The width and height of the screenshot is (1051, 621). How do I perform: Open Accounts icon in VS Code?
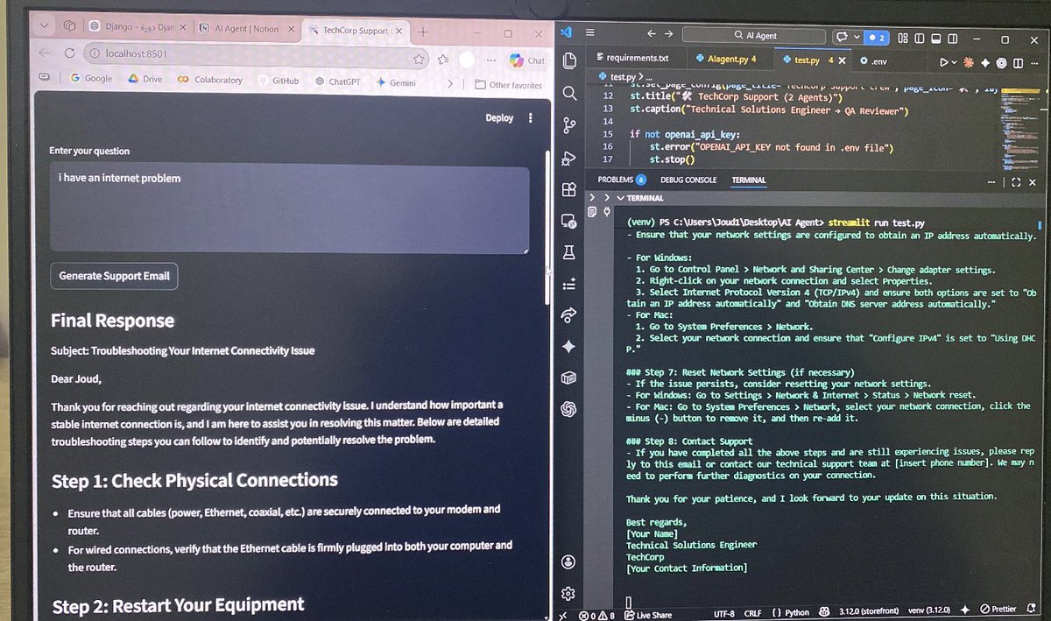coord(569,561)
